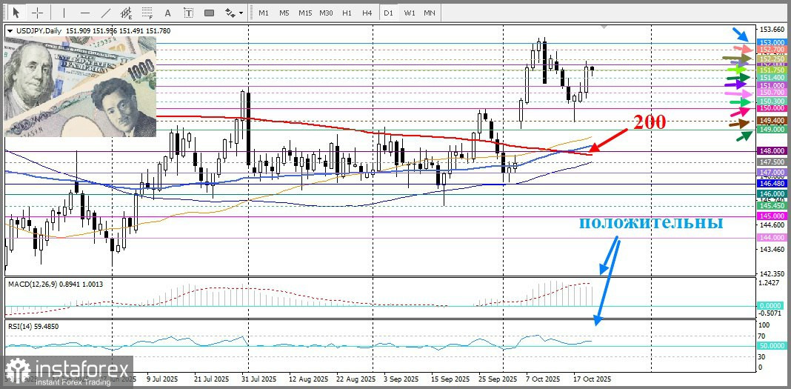Viewport: 791px width, 389px height.
Task: Click the 25 Sep 2025 date label
Action: 499,379
